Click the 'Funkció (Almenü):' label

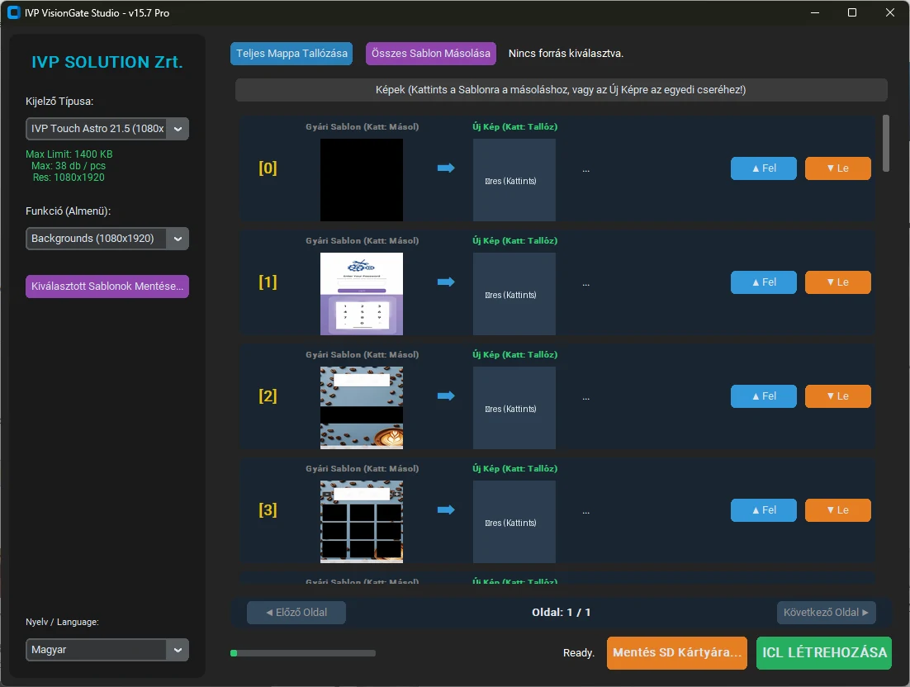tap(68, 211)
